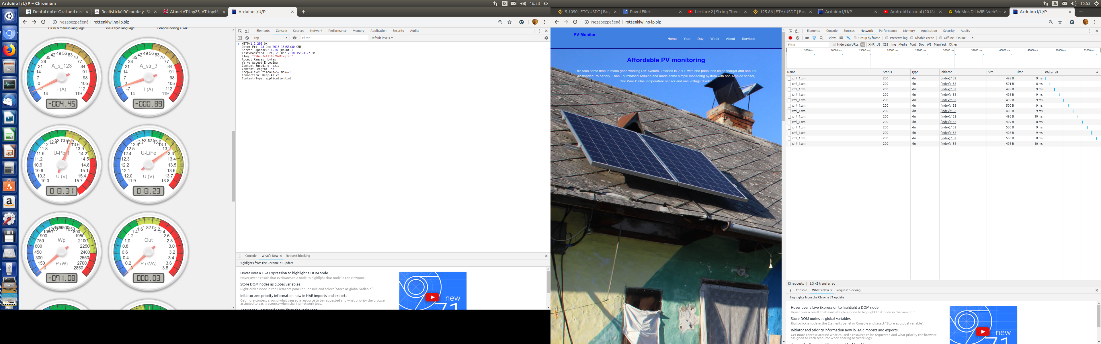
Task: Show the console sidebar icon
Action: (x=240, y=38)
